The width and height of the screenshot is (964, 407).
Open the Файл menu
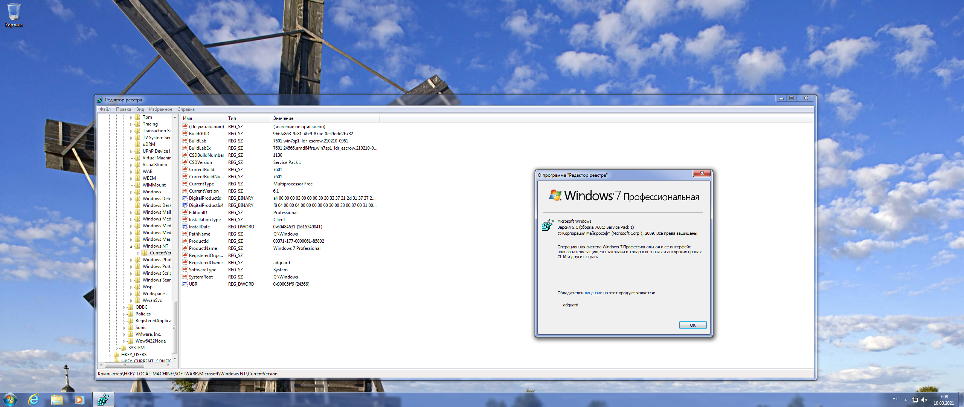click(105, 109)
